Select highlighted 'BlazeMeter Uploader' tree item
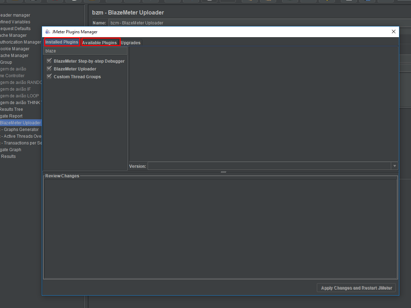 21,123
